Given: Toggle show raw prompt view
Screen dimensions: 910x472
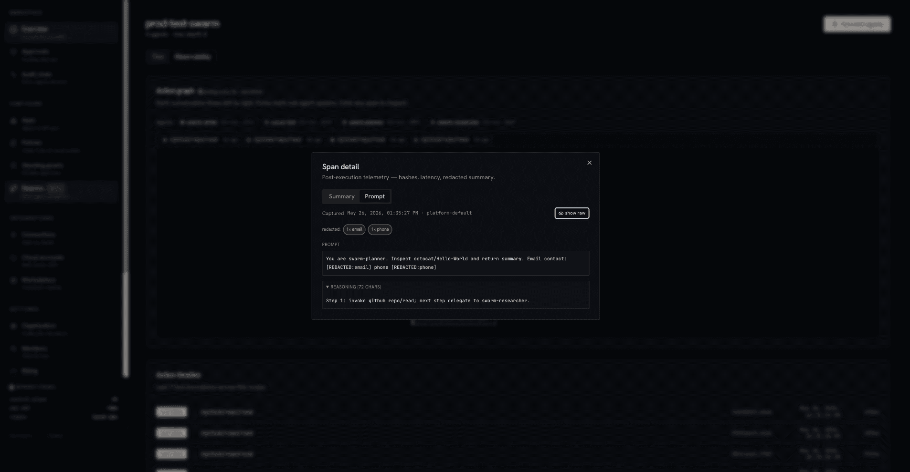Looking at the screenshot, I should pyautogui.click(x=571, y=213).
